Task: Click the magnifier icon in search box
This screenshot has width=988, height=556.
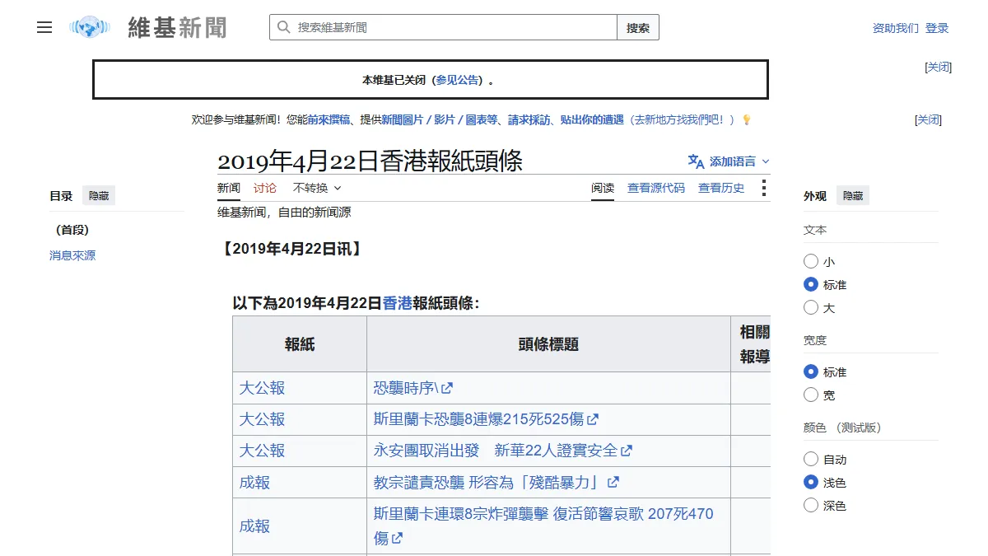Action: 283,27
